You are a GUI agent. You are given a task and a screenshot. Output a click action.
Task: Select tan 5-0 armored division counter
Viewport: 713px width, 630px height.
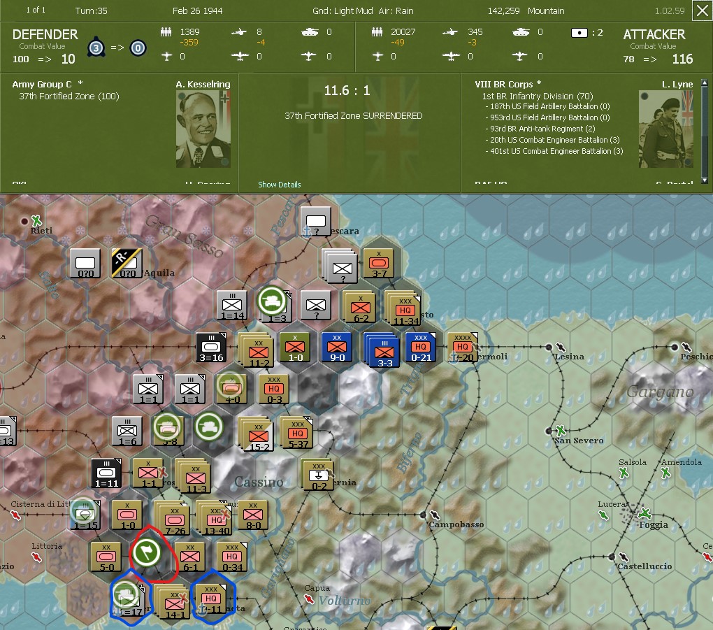pyautogui.click(x=106, y=557)
